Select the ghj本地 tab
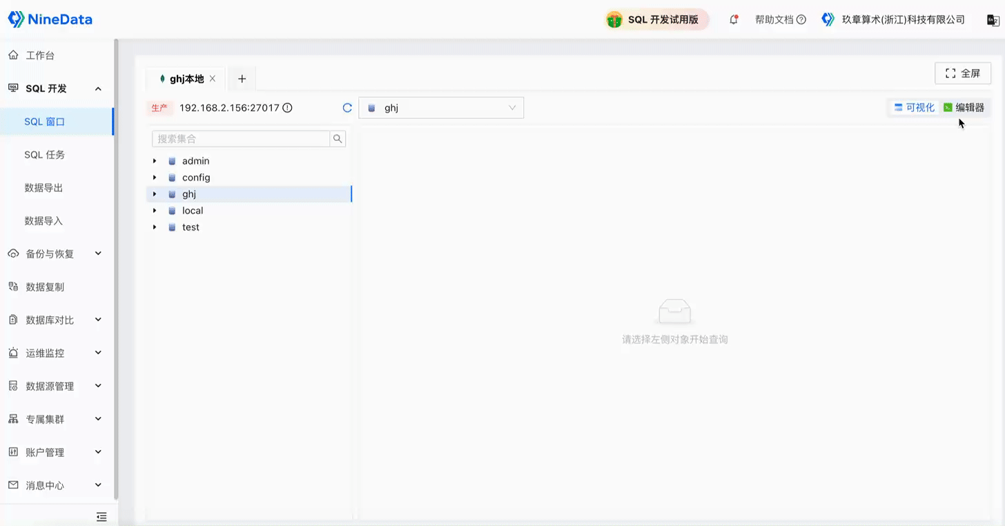 click(186, 79)
